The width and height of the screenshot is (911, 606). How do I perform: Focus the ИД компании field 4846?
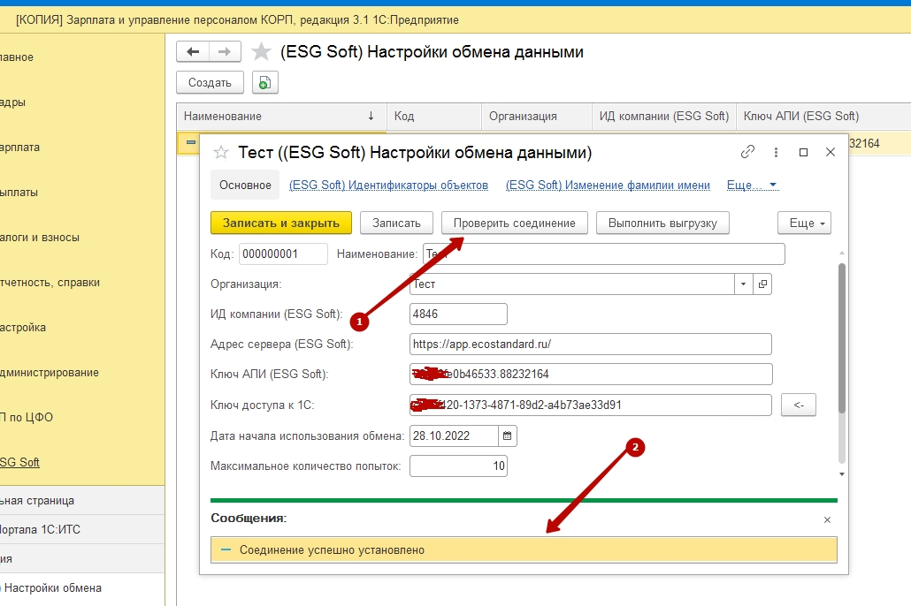click(x=458, y=314)
